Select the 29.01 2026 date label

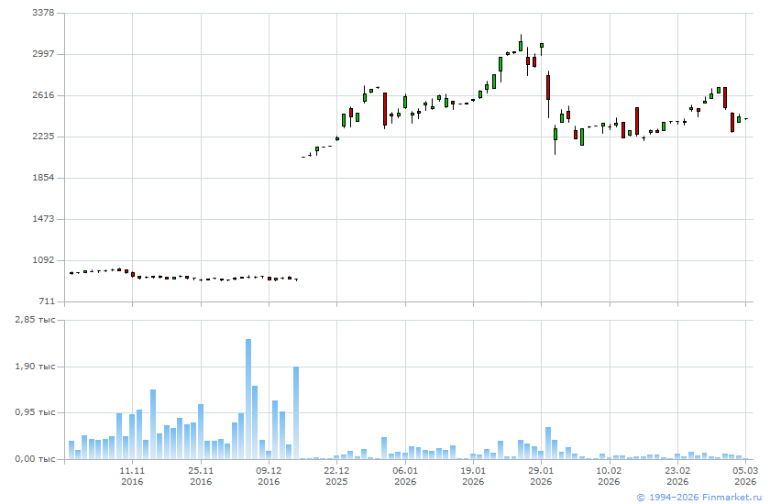coord(541,476)
